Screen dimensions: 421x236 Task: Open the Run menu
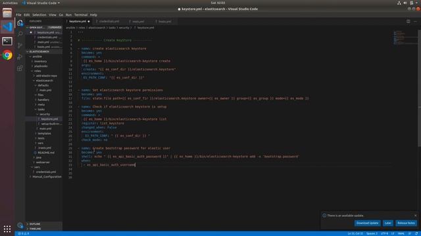[x=68, y=15]
